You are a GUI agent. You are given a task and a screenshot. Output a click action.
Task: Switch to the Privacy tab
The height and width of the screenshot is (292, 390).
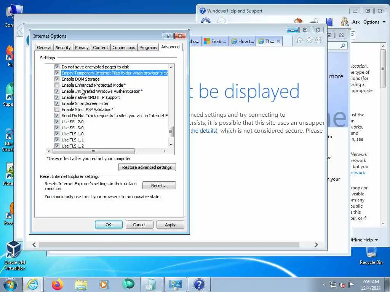pyautogui.click(x=82, y=48)
